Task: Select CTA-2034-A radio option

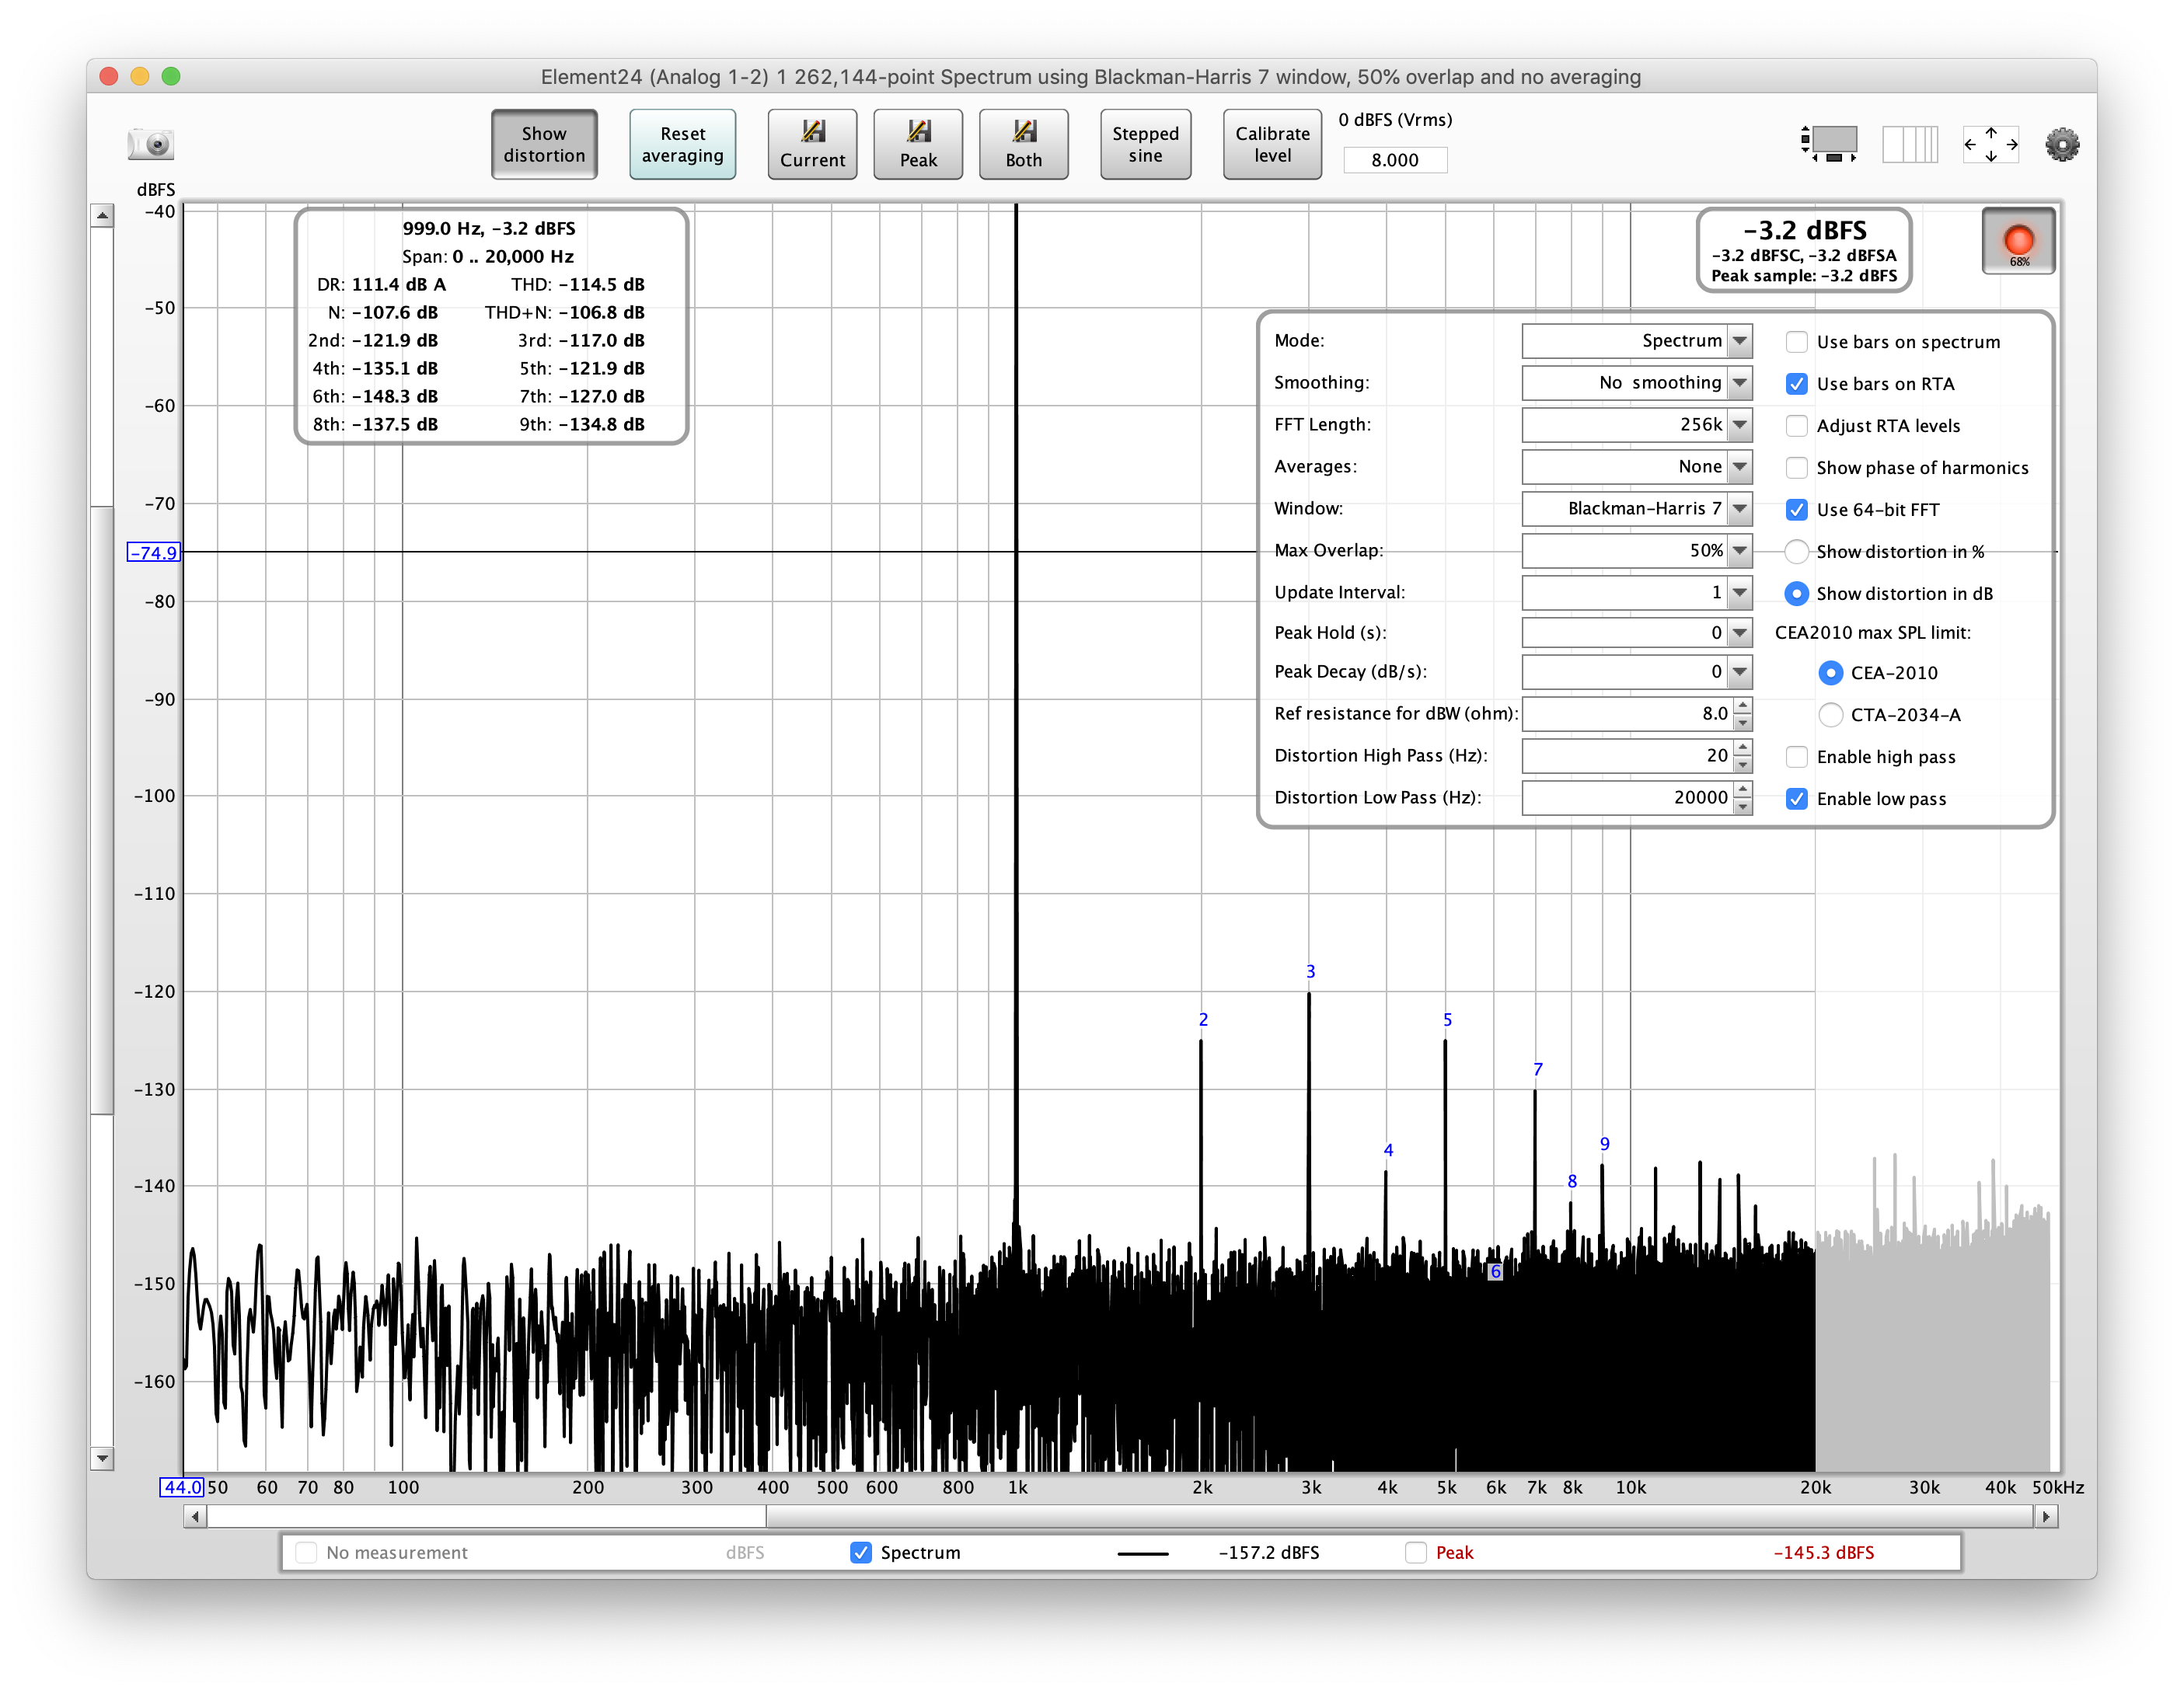Action: [1830, 715]
